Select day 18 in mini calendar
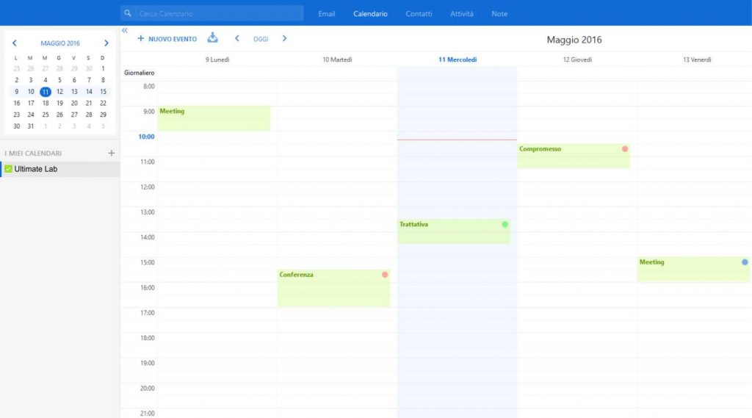The height and width of the screenshot is (418, 752). point(45,103)
